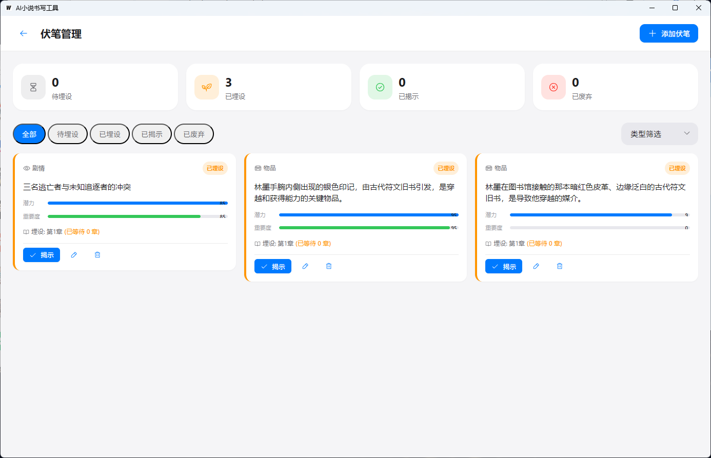This screenshot has width=711, height=458.
Task: Select the 全部 filter tab
Action: tap(29, 134)
